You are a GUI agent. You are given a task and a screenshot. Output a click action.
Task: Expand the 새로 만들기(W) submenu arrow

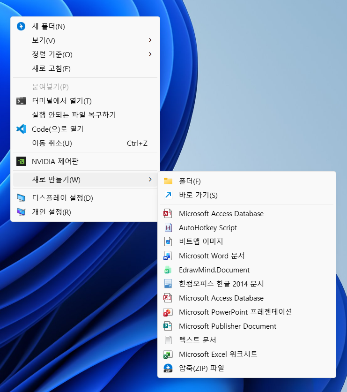point(150,180)
